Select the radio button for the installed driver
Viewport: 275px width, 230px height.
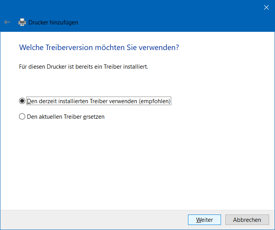click(x=22, y=101)
